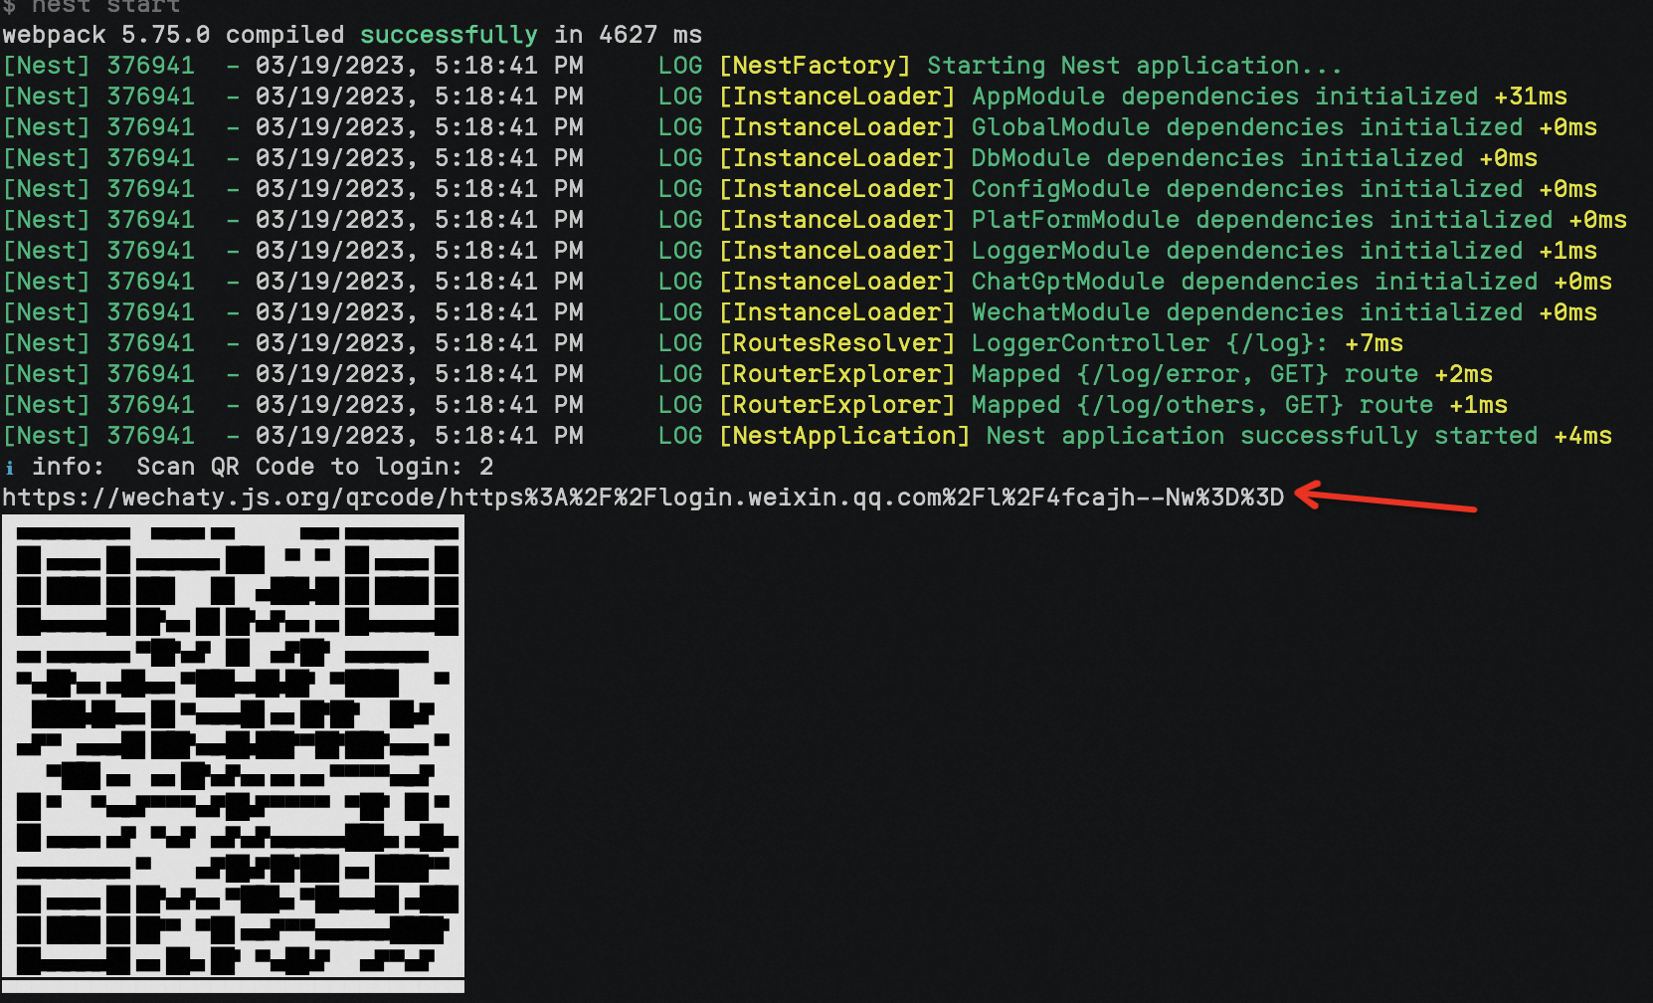Viewport: 1653px width, 1003px height.
Task: Click the '+31ms' timing value
Action: pos(1531,97)
